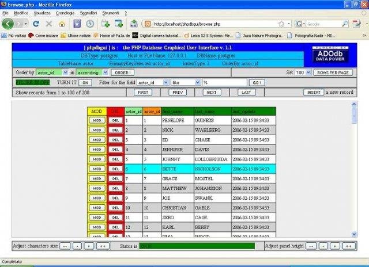The height and width of the screenshot is (267, 369).
Task: Click the site icon in the address bar
Action: [148, 24]
